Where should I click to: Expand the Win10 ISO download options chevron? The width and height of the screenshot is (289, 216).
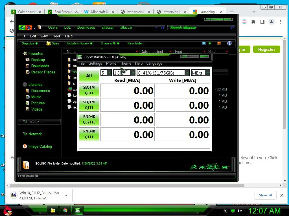pyautogui.click(x=66, y=195)
